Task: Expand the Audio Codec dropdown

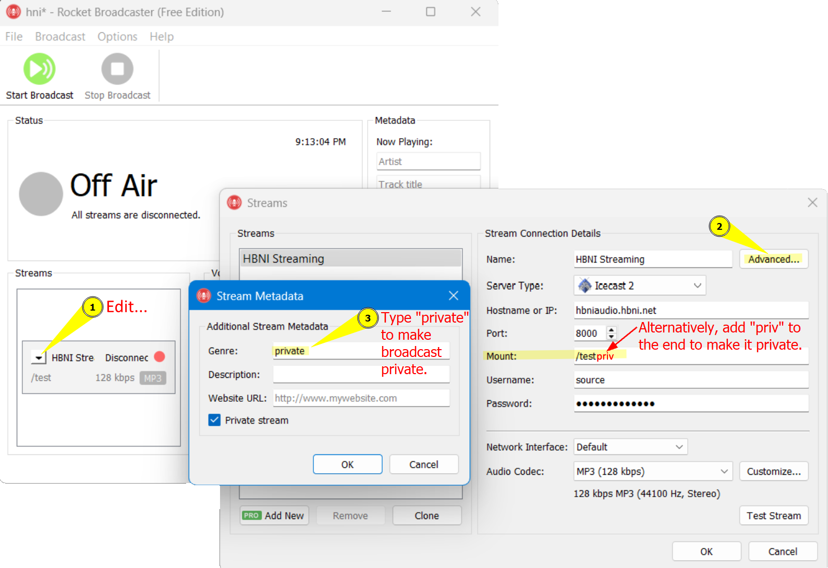Action: click(x=724, y=472)
